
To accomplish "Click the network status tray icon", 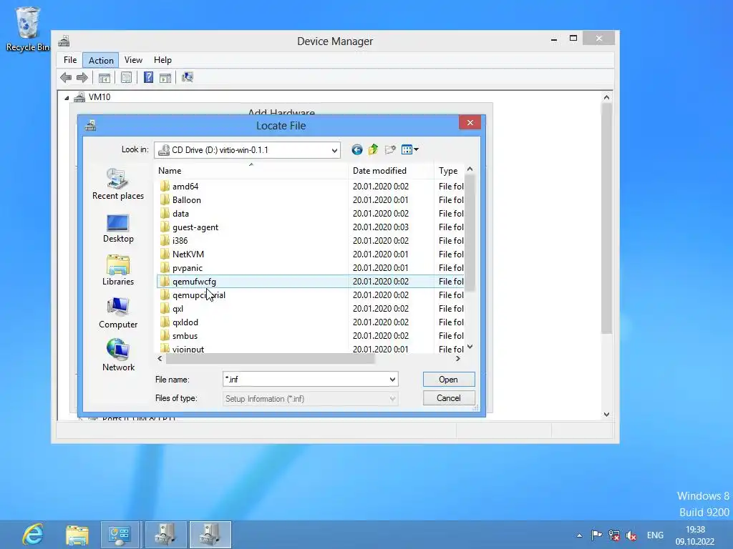I will (614, 535).
